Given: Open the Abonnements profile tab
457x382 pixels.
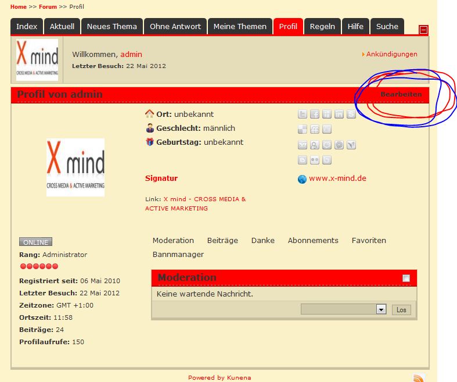Looking at the screenshot, I should (x=313, y=241).
